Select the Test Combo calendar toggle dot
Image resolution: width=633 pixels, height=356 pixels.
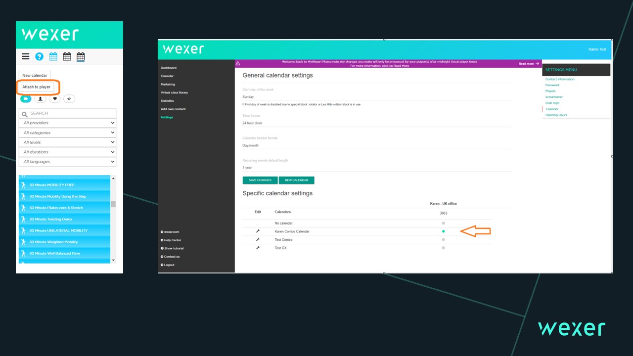tap(443, 239)
